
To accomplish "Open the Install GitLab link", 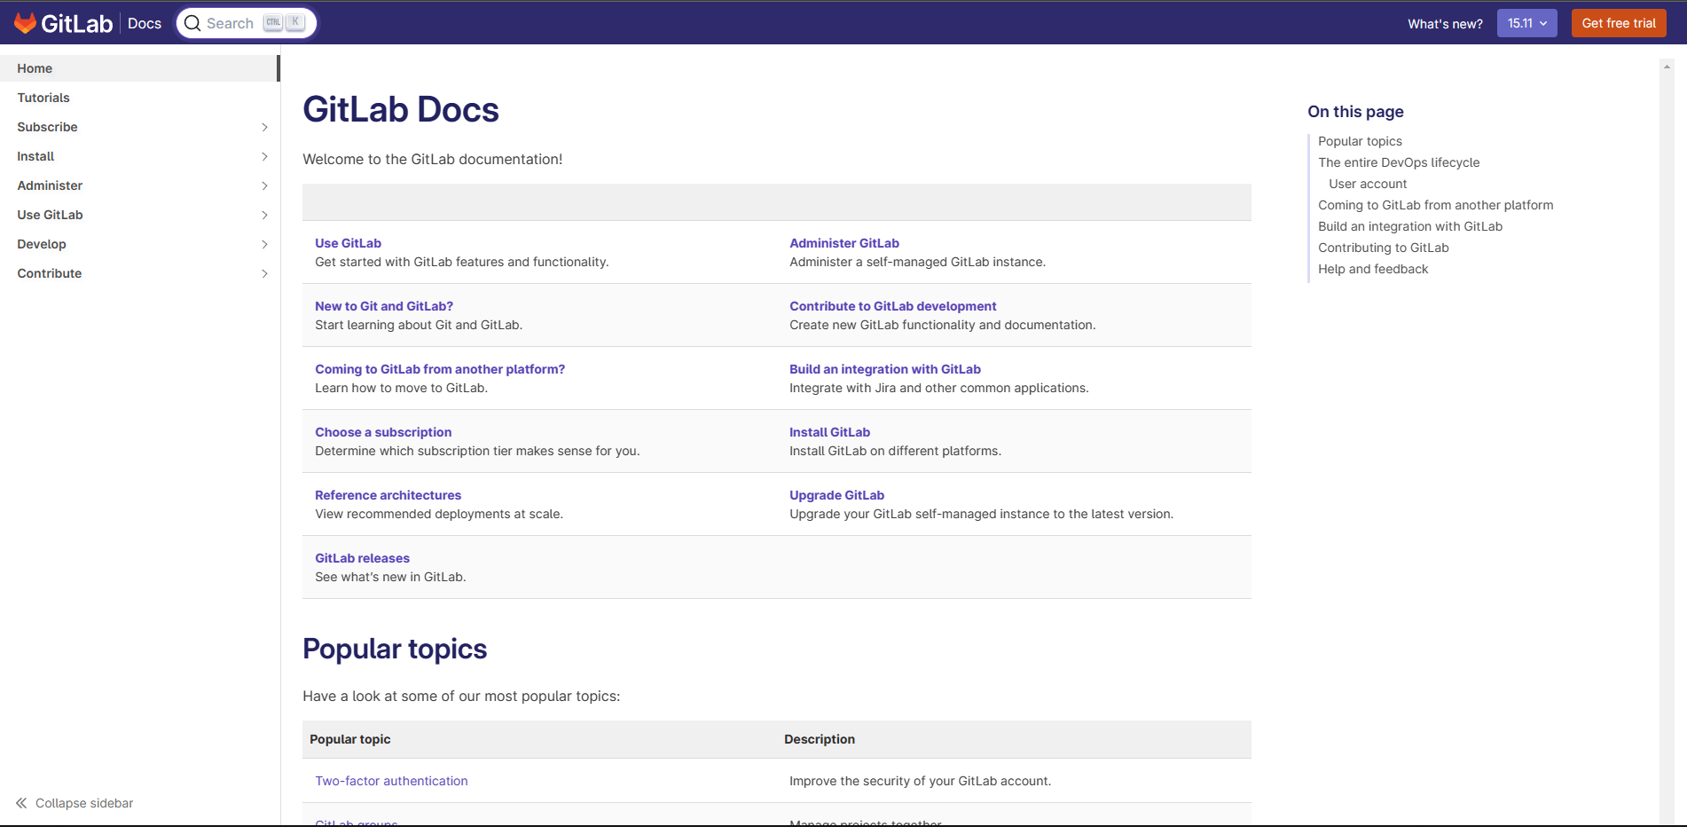I will (830, 432).
